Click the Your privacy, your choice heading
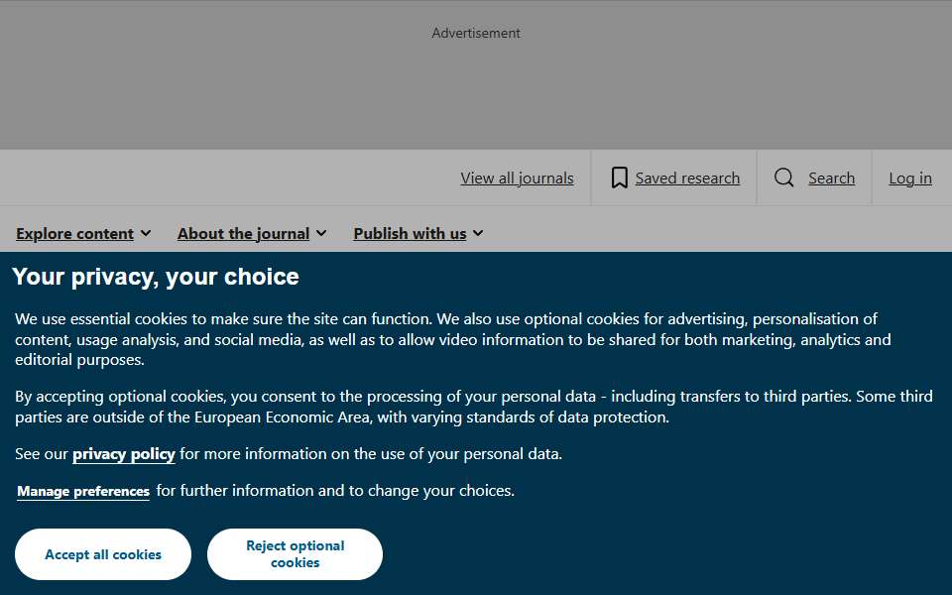Viewport: 952px width, 595px height. (x=156, y=277)
